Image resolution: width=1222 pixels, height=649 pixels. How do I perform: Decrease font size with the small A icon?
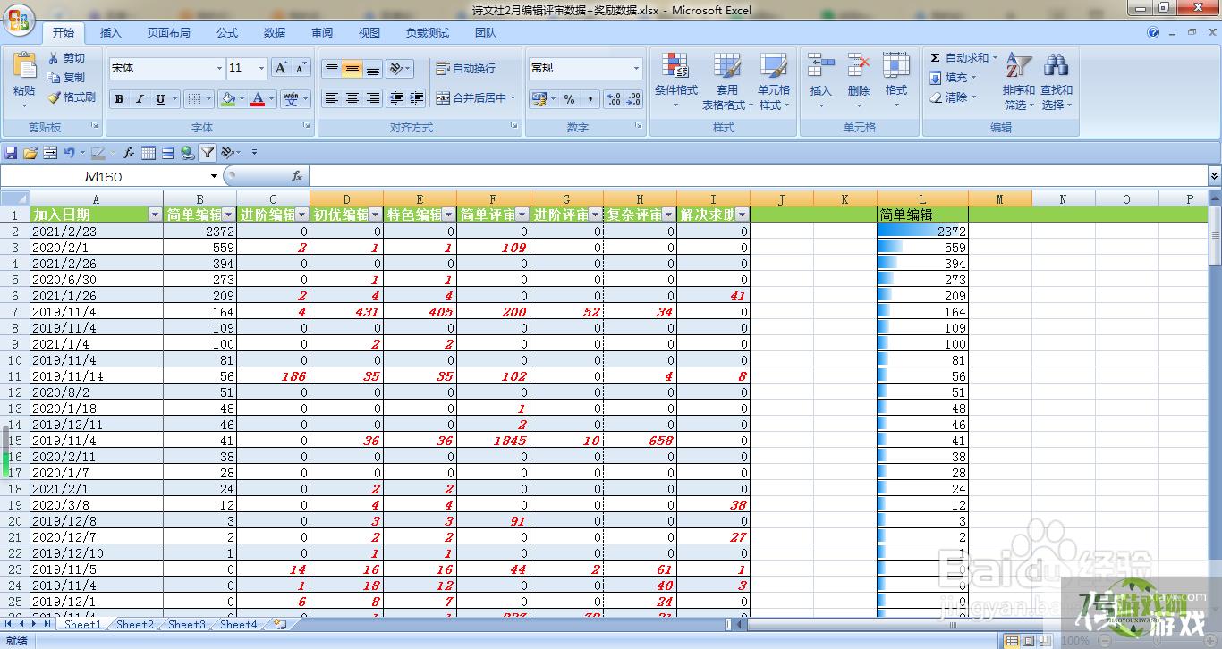click(301, 68)
